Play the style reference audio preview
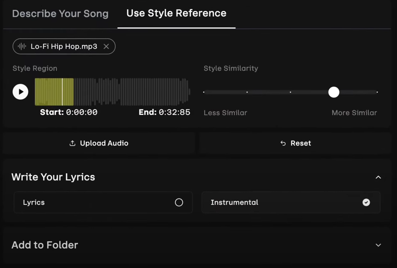 [20, 92]
